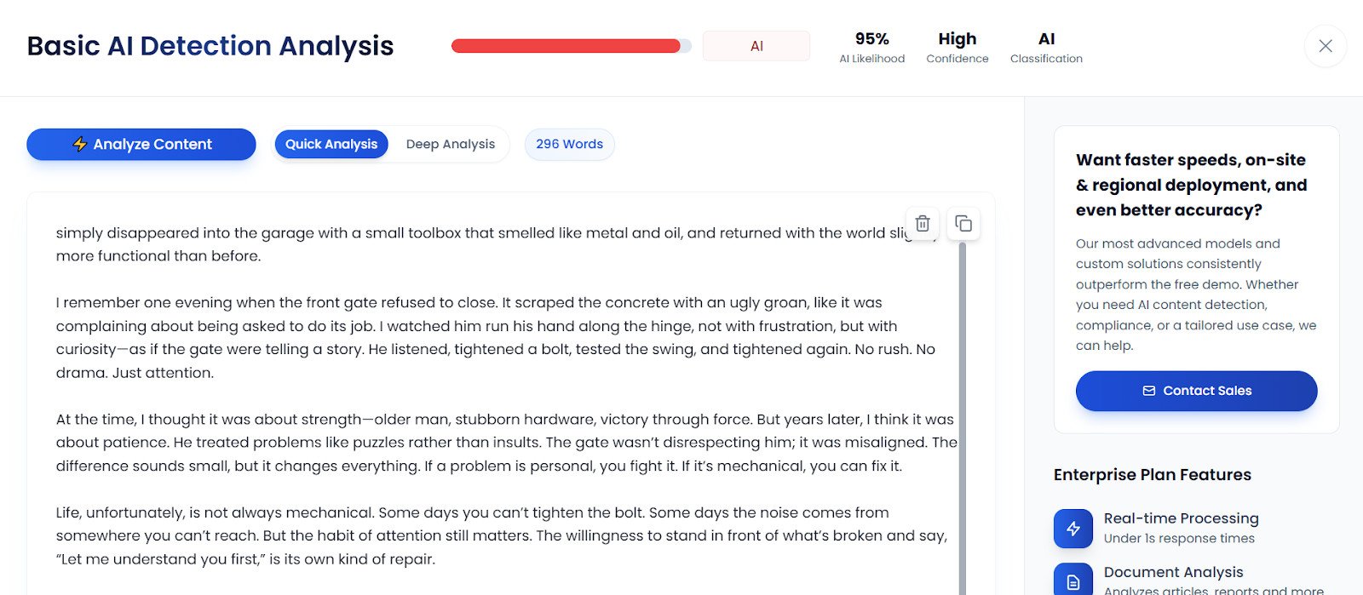Screen dimensions: 1363x595
Task: Click the lightning bolt on Analyze Content
Action: tap(79, 144)
